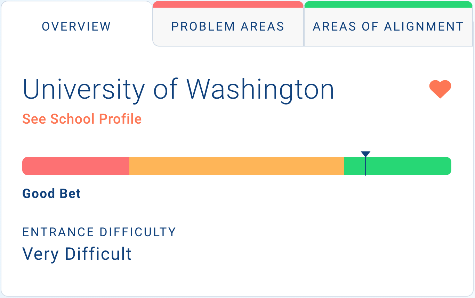
Task: Click the rounded left end of the red bar
Action: pyautogui.click(x=25, y=166)
